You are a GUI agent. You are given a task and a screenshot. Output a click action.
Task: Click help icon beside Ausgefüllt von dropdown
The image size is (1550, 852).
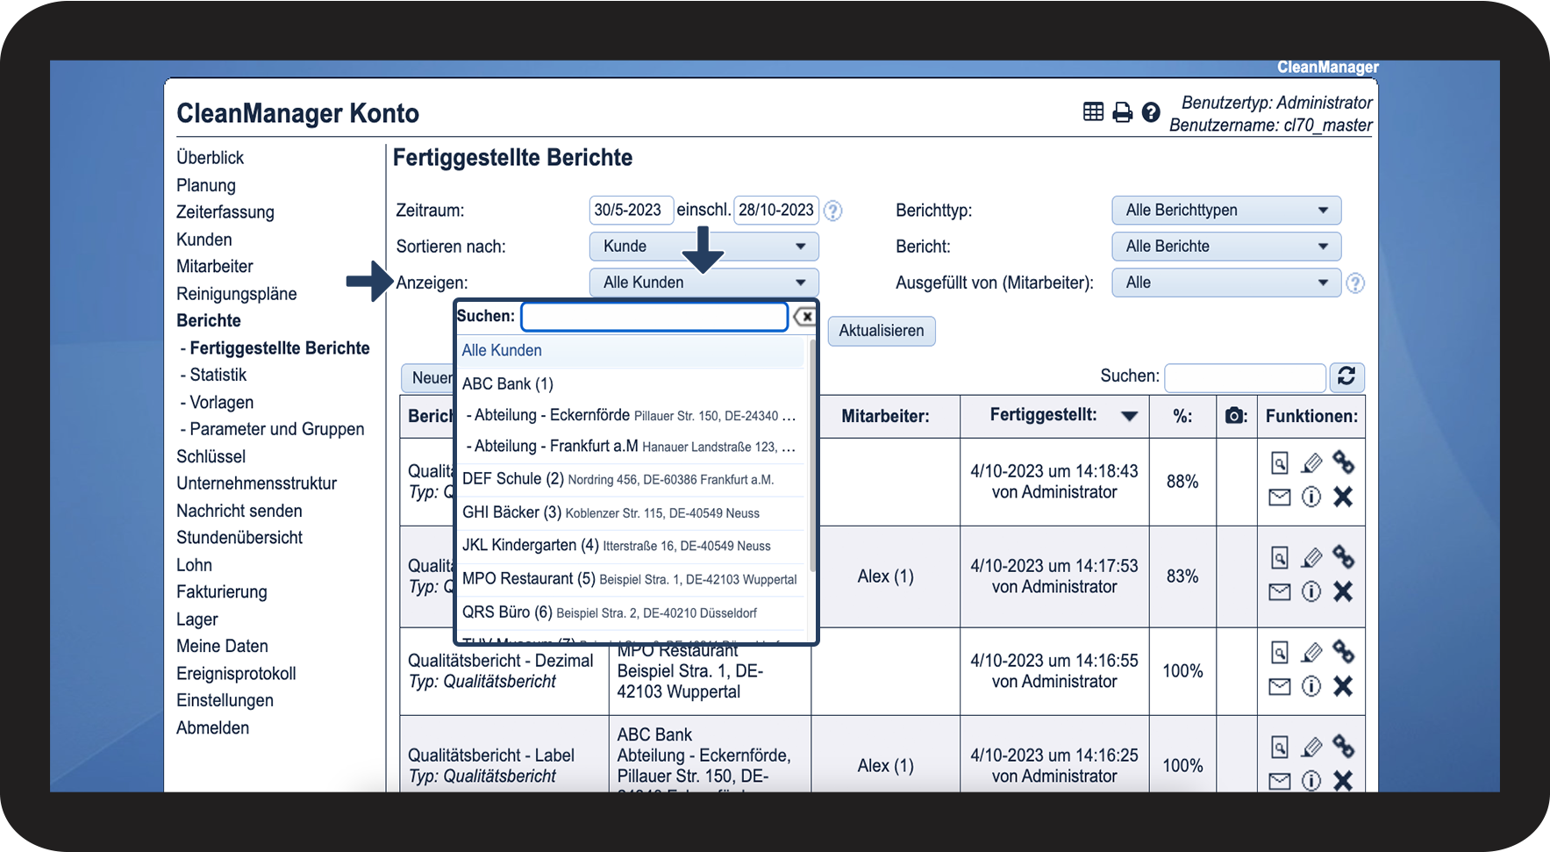[1355, 283]
